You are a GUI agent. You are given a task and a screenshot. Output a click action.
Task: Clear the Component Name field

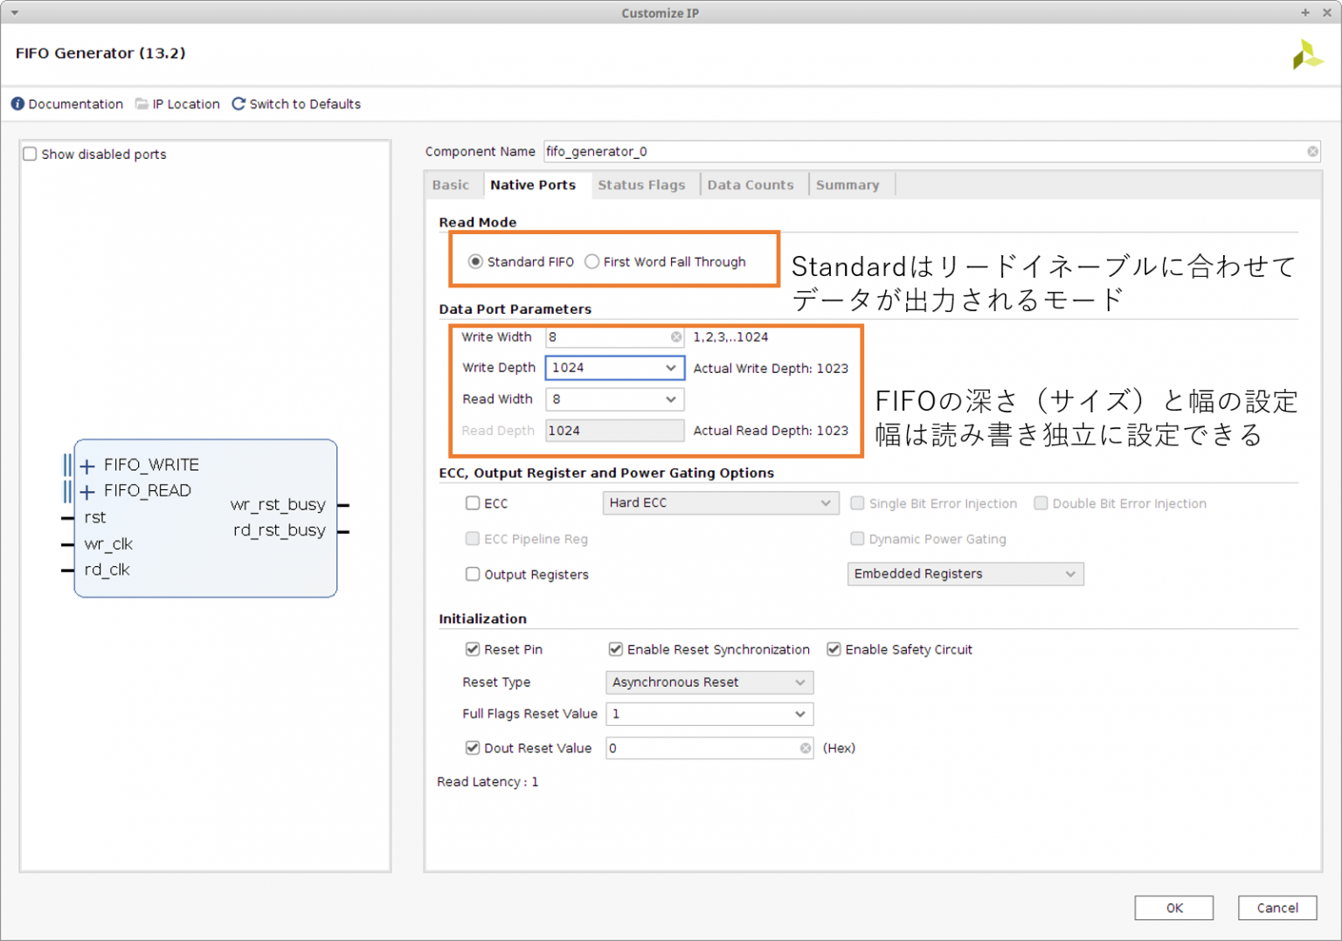coord(1312,152)
